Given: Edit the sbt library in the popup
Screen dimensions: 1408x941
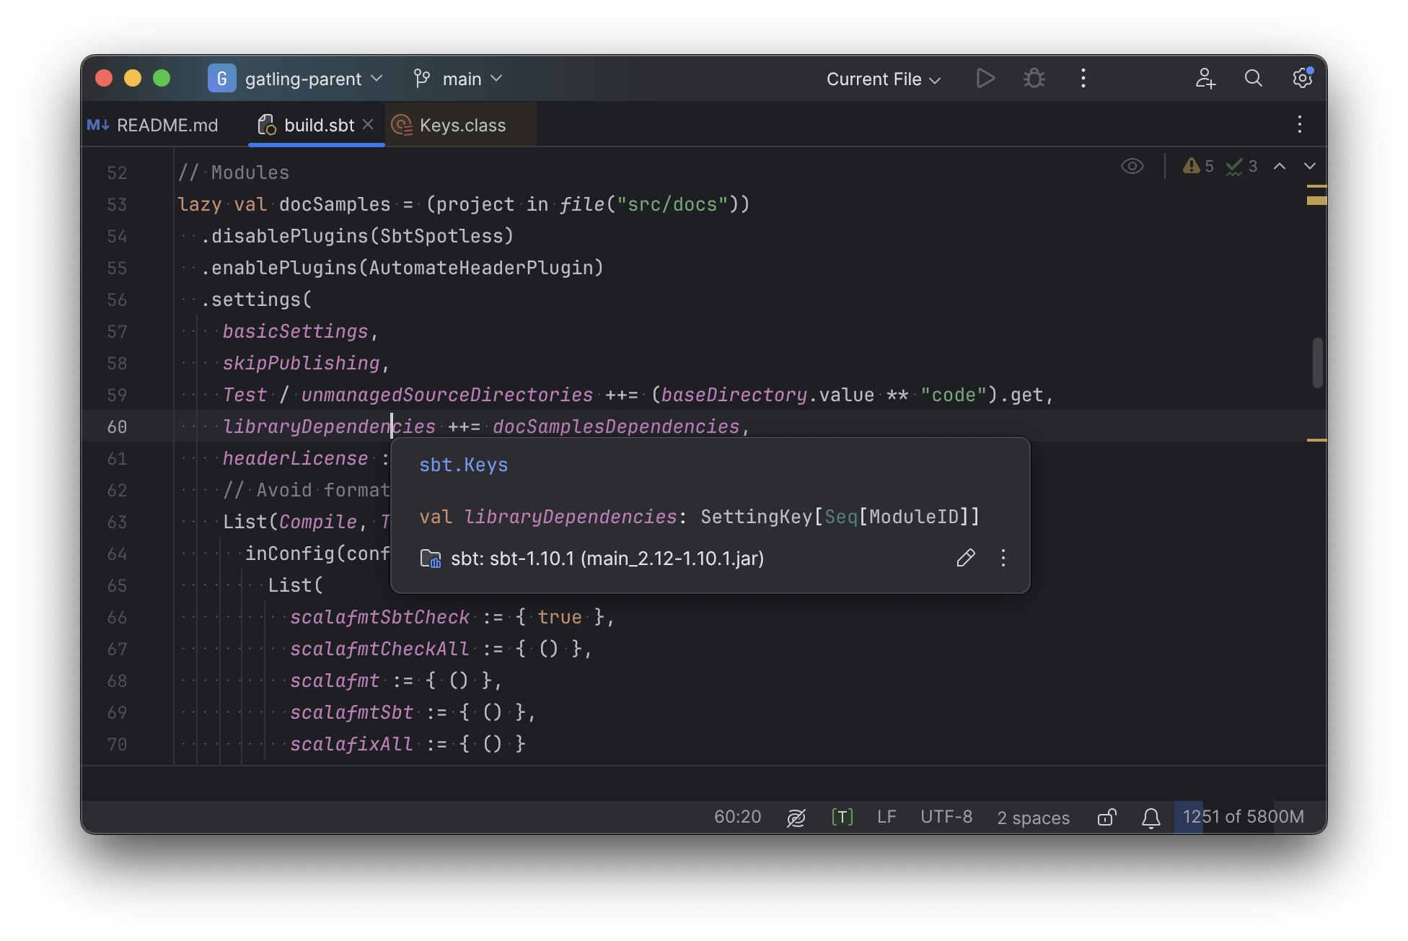Looking at the screenshot, I should point(966,558).
